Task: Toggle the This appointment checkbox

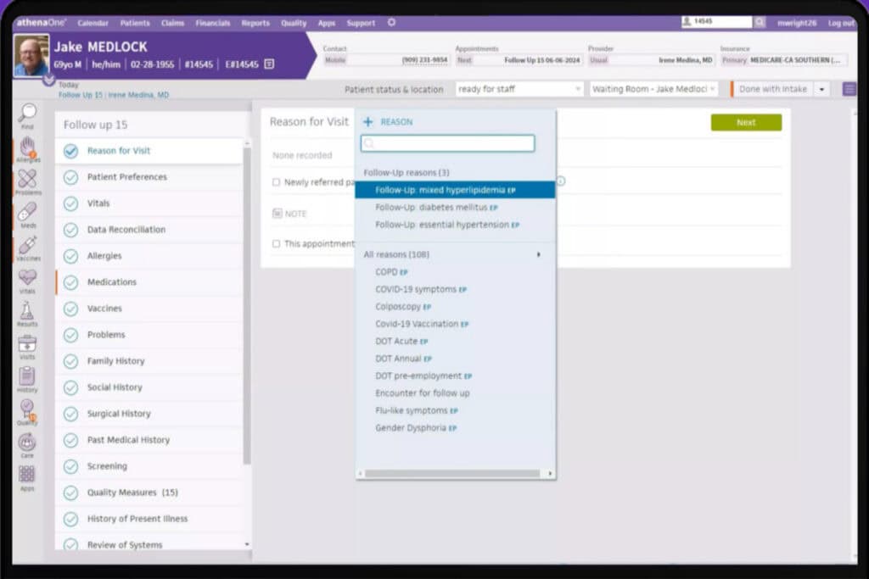Action: [x=277, y=244]
